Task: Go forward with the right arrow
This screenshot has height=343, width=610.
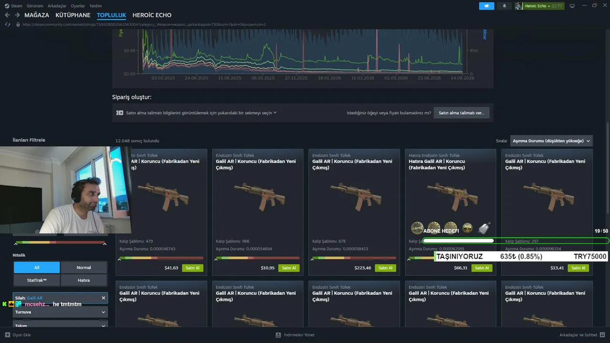Action: click(x=17, y=15)
